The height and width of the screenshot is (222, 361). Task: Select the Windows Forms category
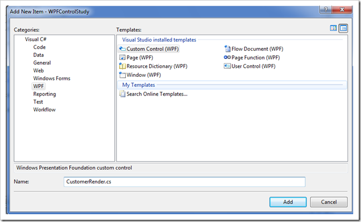tap(52, 78)
